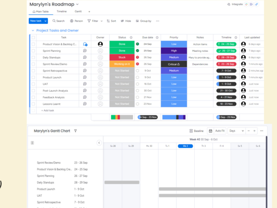Click owner avatar for Product Vision row
277x208 pixels.
click(100, 44)
